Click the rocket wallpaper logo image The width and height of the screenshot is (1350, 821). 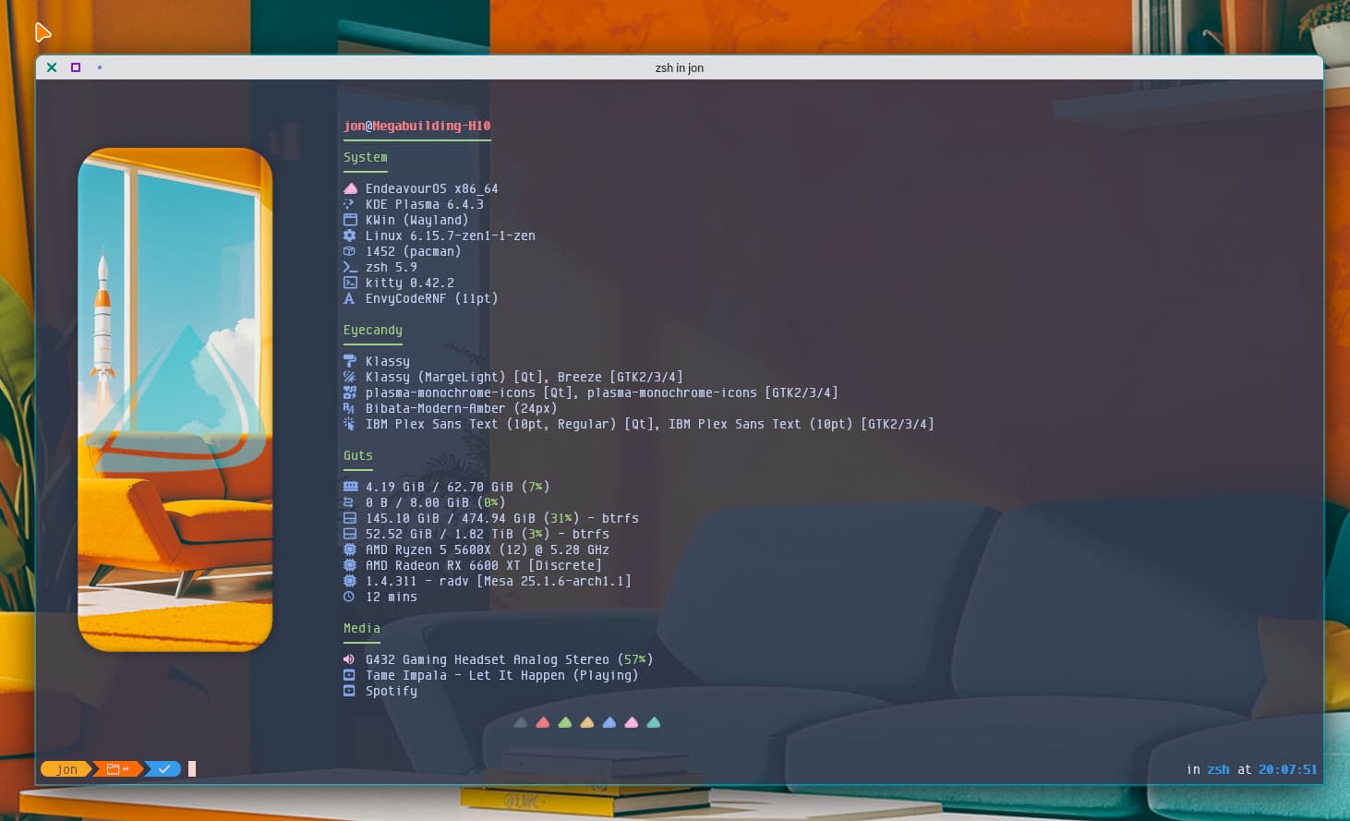175,399
